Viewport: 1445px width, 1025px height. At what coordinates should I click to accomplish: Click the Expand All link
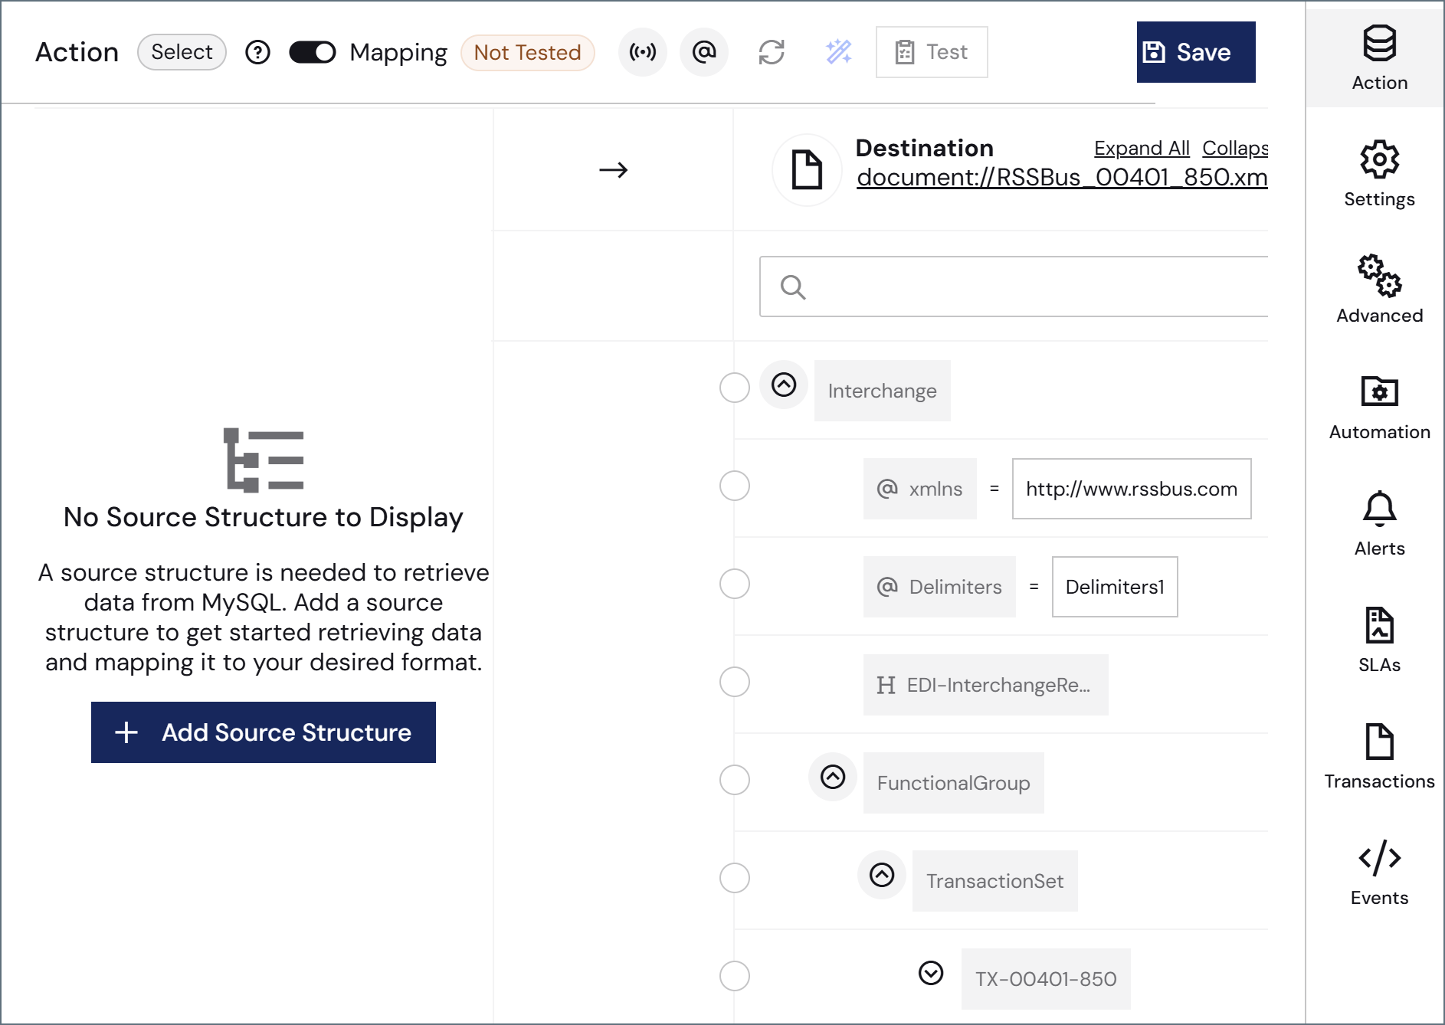(x=1142, y=148)
